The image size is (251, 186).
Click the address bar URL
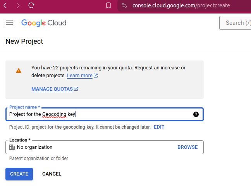coord(181,5)
